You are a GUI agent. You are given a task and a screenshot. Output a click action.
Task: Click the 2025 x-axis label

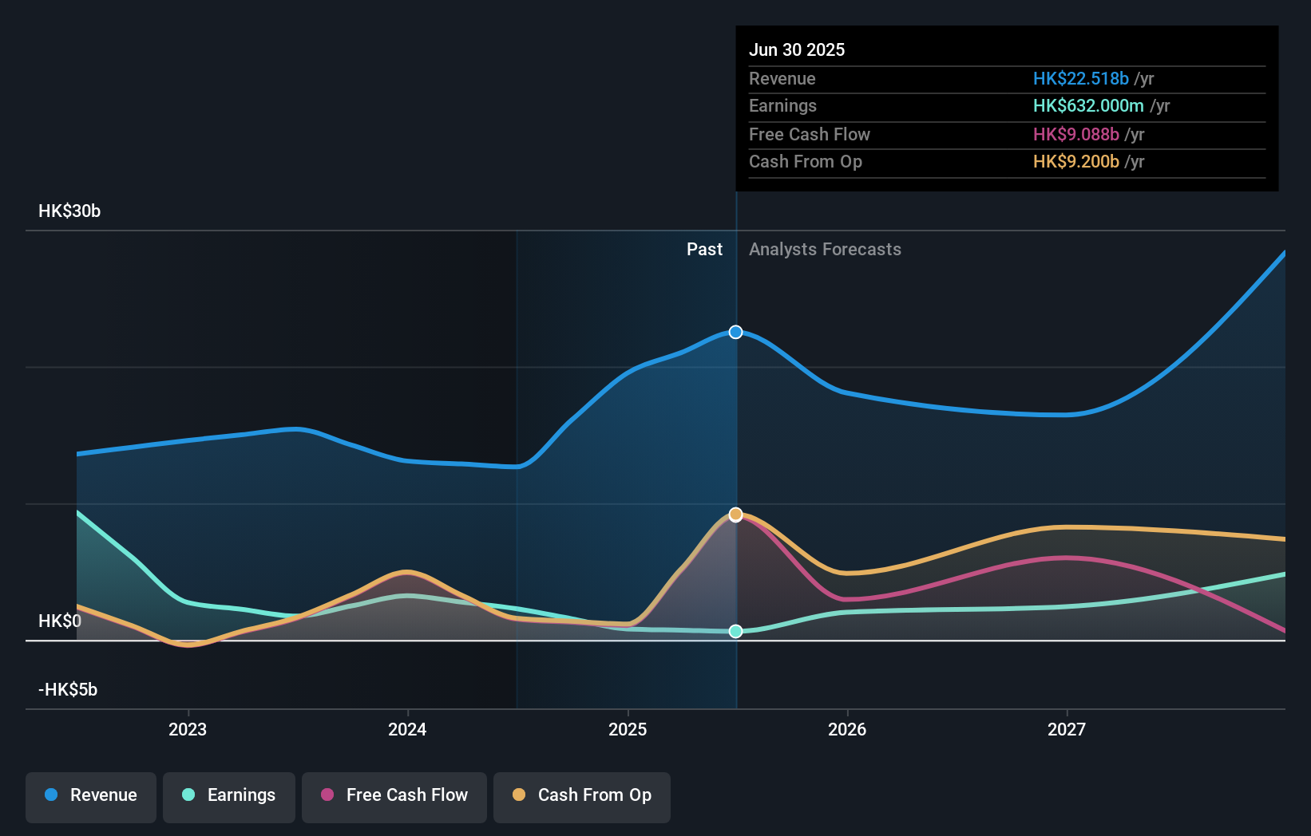tap(628, 729)
